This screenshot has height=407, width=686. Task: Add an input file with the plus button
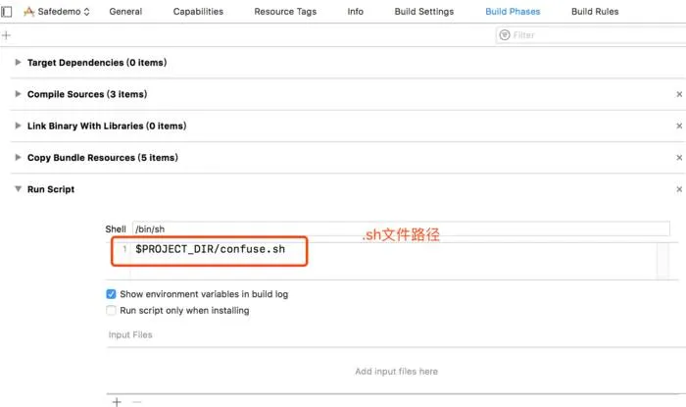pos(117,402)
